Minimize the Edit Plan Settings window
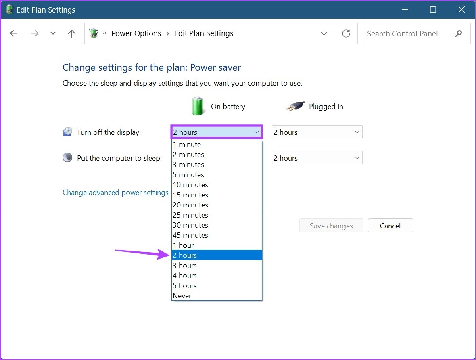The height and width of the screenshot is (360, 476). 405,10
